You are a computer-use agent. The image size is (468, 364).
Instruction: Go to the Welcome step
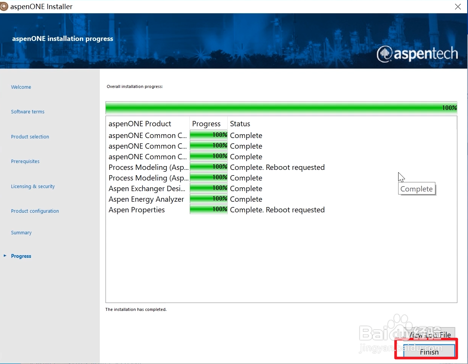pos(21,87)
